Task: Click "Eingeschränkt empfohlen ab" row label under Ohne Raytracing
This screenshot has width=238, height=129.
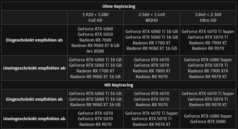Action: click(x=34, y=40)
